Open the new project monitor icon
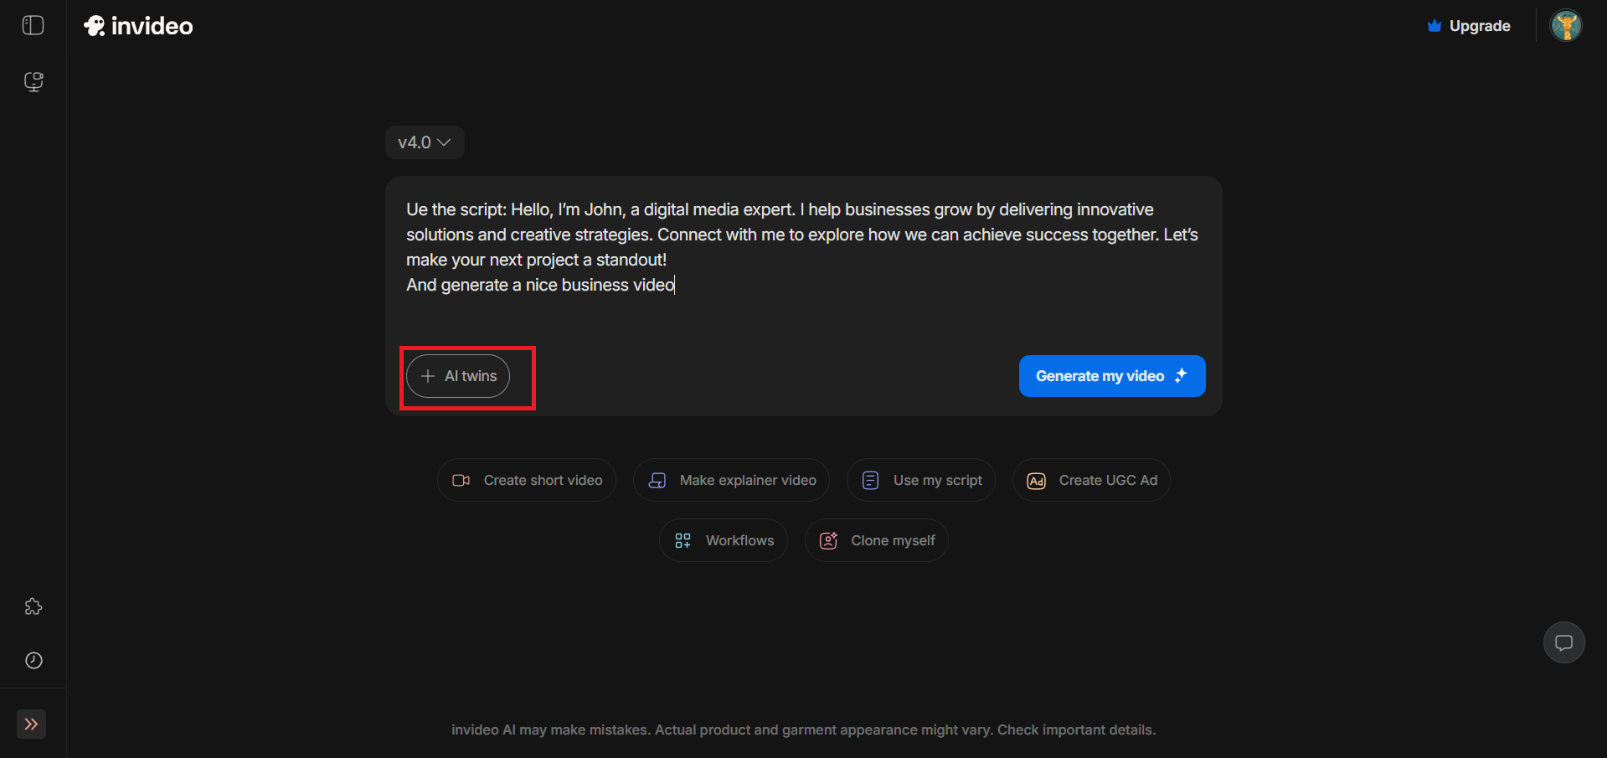This screenshot has width=1607, height=758. pyautogui.click(x=33, y=81)
